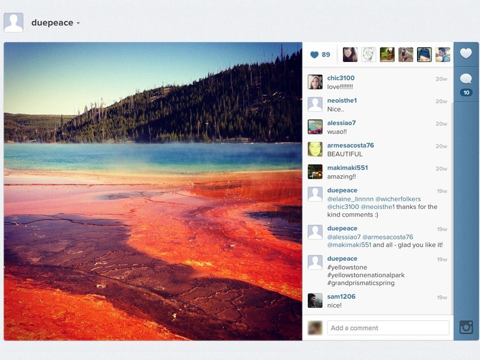Image resolution: width=480 pixels, height=360 pixels.
Task: Click into the Add a comment field
Action: [x=388, y=328]
